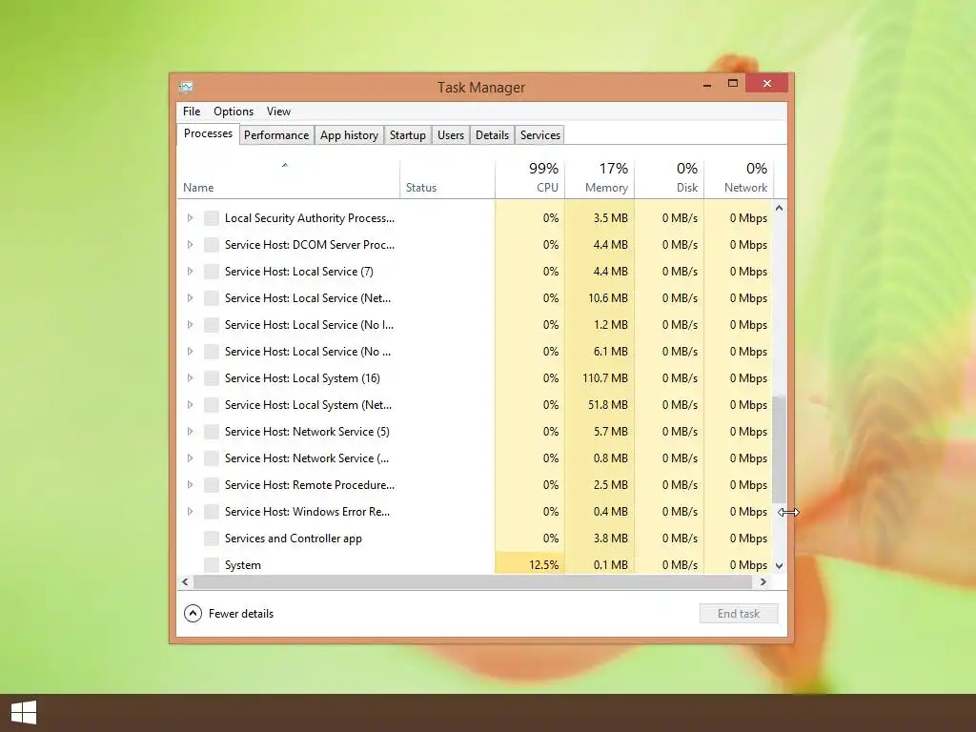
Task: Click the horizontal scrollbar right arrow
Action: (x=763, y=582)
